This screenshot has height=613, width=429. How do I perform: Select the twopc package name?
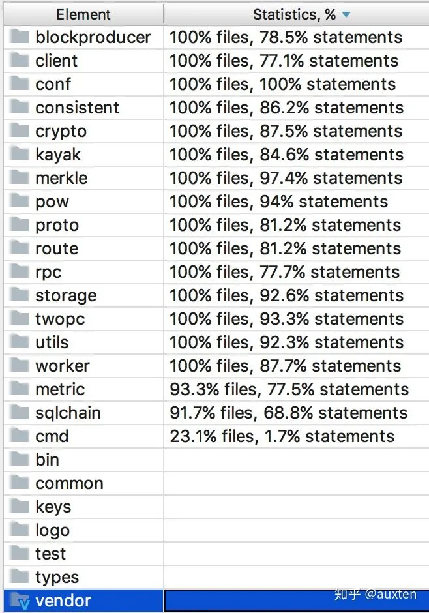[60, 319]
